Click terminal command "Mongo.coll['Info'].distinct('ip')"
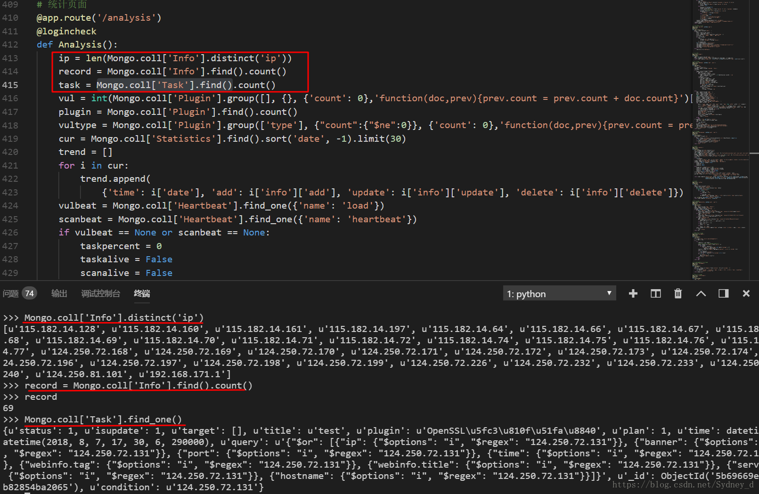 click(x=114, y=317)
